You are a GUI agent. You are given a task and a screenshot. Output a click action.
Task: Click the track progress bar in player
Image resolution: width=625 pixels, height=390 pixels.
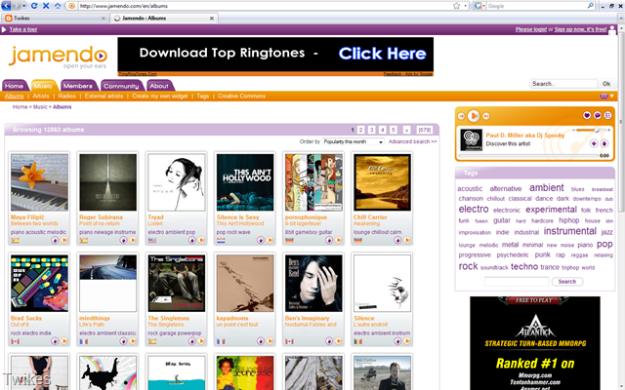[528, 156]
